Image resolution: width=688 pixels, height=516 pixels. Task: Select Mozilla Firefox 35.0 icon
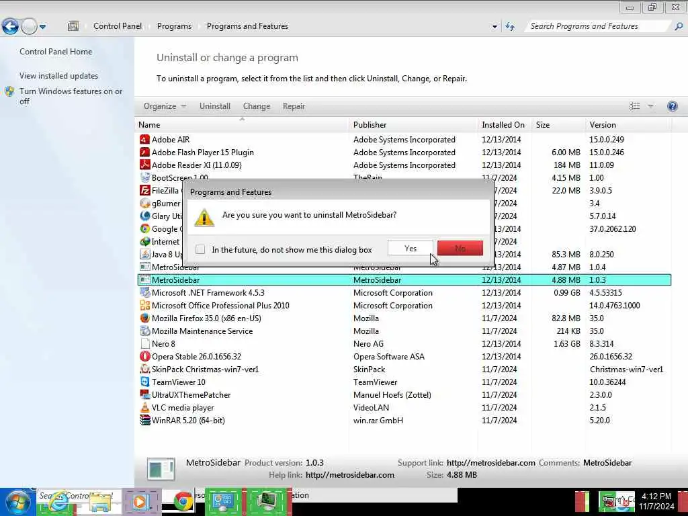pyautogui.click(x=145, y=318)
